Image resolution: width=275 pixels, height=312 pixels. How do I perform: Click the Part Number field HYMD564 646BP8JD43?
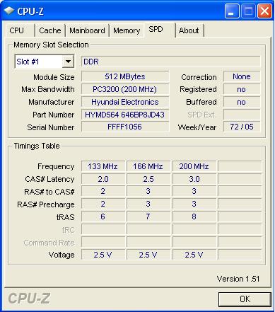click(x=125, y=115)
